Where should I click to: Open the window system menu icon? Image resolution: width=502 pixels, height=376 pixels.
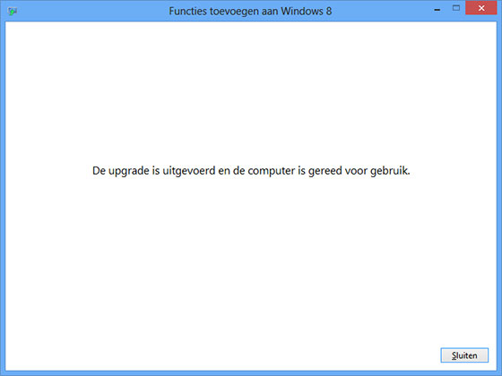click(x=13, y=11)
